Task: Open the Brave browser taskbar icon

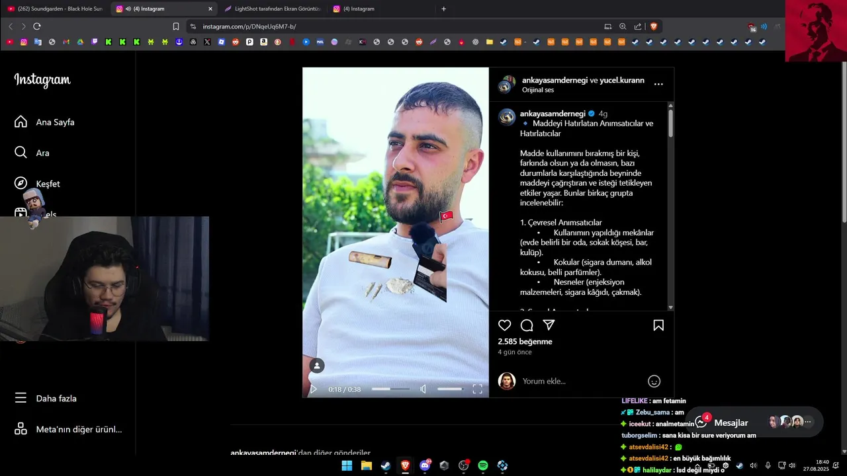Action: click(x=405, y=465)
